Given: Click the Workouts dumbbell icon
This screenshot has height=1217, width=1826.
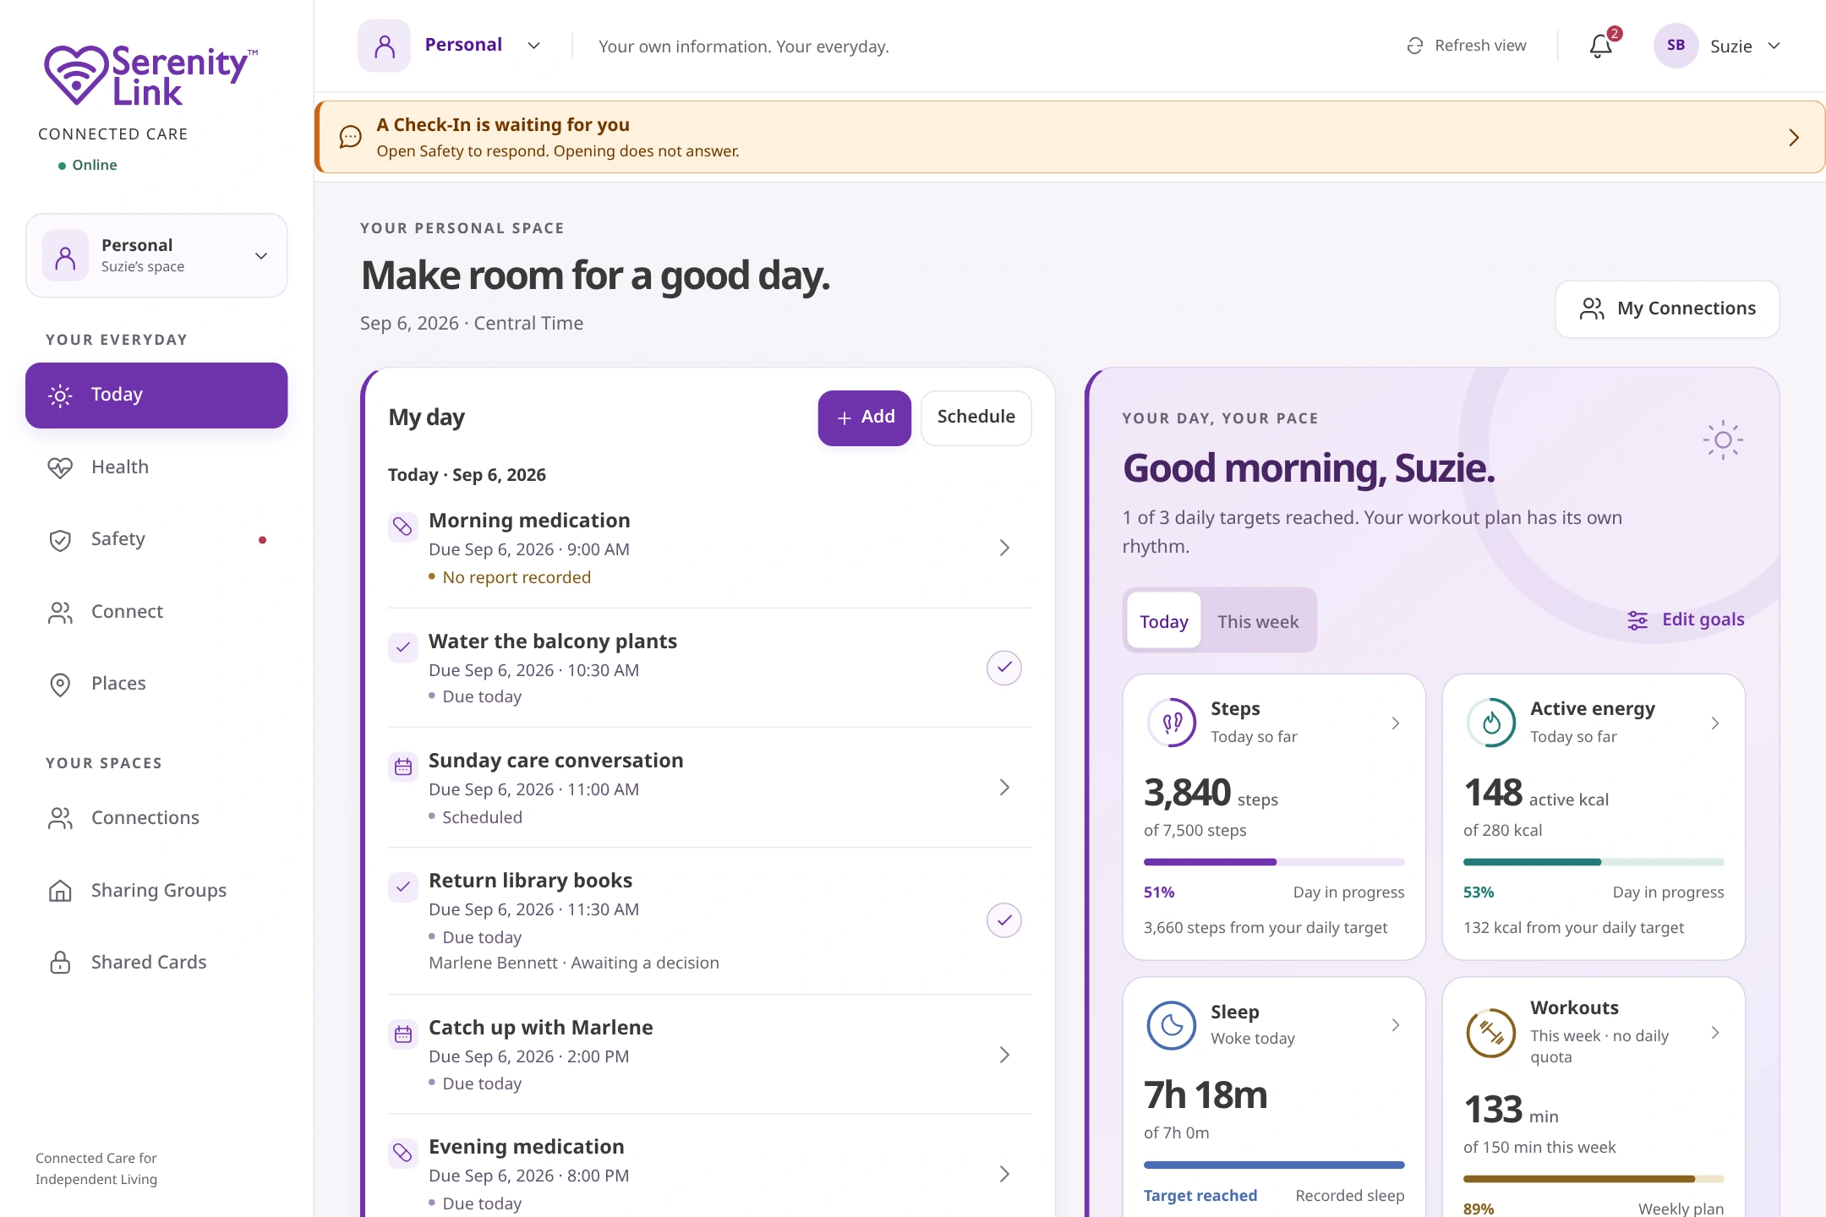Looking at the screenshot, I should [x=1491, y=1032].
